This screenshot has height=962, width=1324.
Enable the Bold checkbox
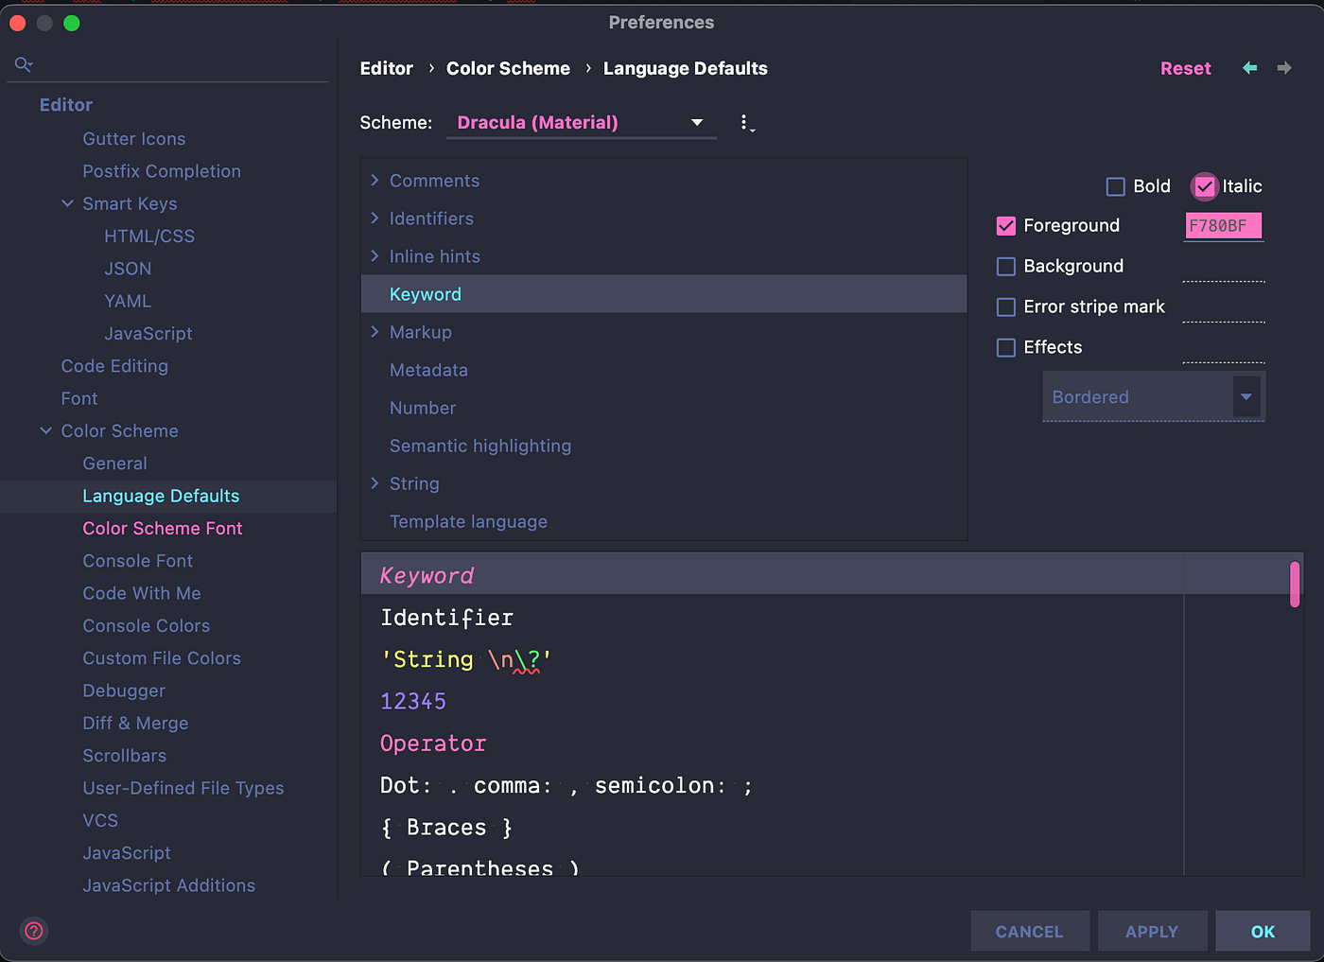(x=1115, y=186)
